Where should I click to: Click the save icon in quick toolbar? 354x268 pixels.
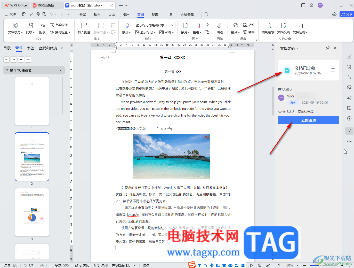(x=24, y=14)
